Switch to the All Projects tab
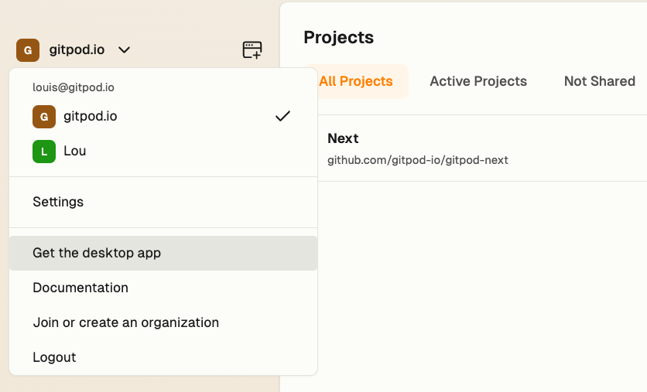The width and height of the screenshot is (647, 392). click(x=356, y=81)
